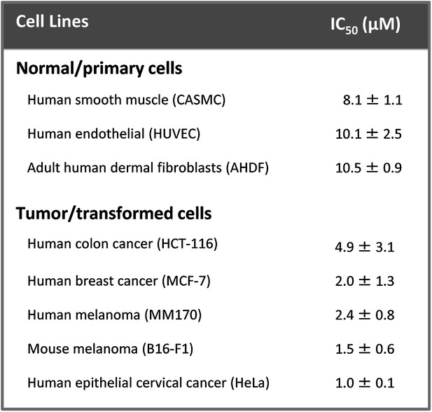Select the Normal/primary cells section heading

[99, 69]
